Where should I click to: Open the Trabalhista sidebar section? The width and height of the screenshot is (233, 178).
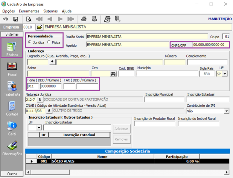tap(12, 89)
